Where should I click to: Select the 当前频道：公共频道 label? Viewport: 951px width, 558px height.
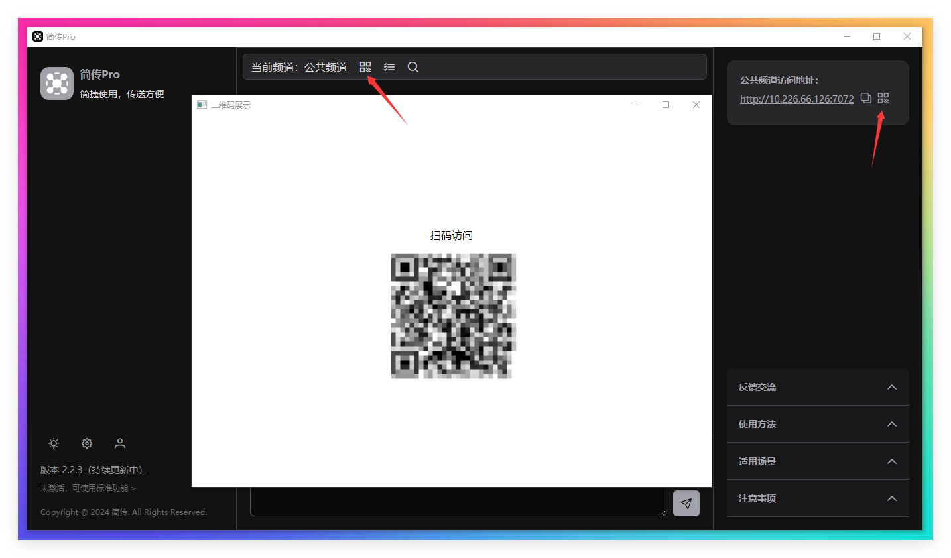(x=299, y=66)
